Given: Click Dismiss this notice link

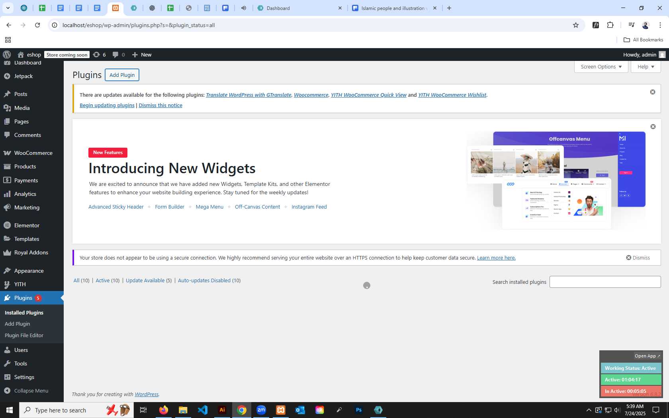Looking at the screenshot, I should pos(160,105).
